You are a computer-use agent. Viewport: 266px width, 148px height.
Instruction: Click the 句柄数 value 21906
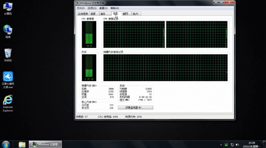(x=148, y=89)
